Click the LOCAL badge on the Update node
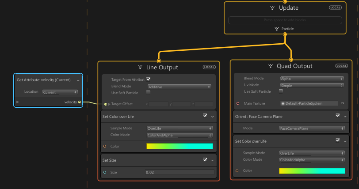 click(336, 8)
